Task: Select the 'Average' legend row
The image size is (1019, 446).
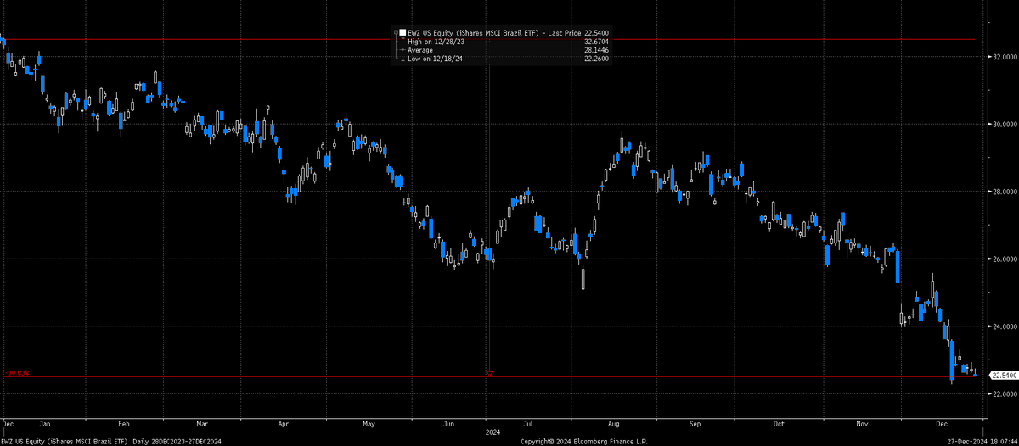Action: [504, 50]
